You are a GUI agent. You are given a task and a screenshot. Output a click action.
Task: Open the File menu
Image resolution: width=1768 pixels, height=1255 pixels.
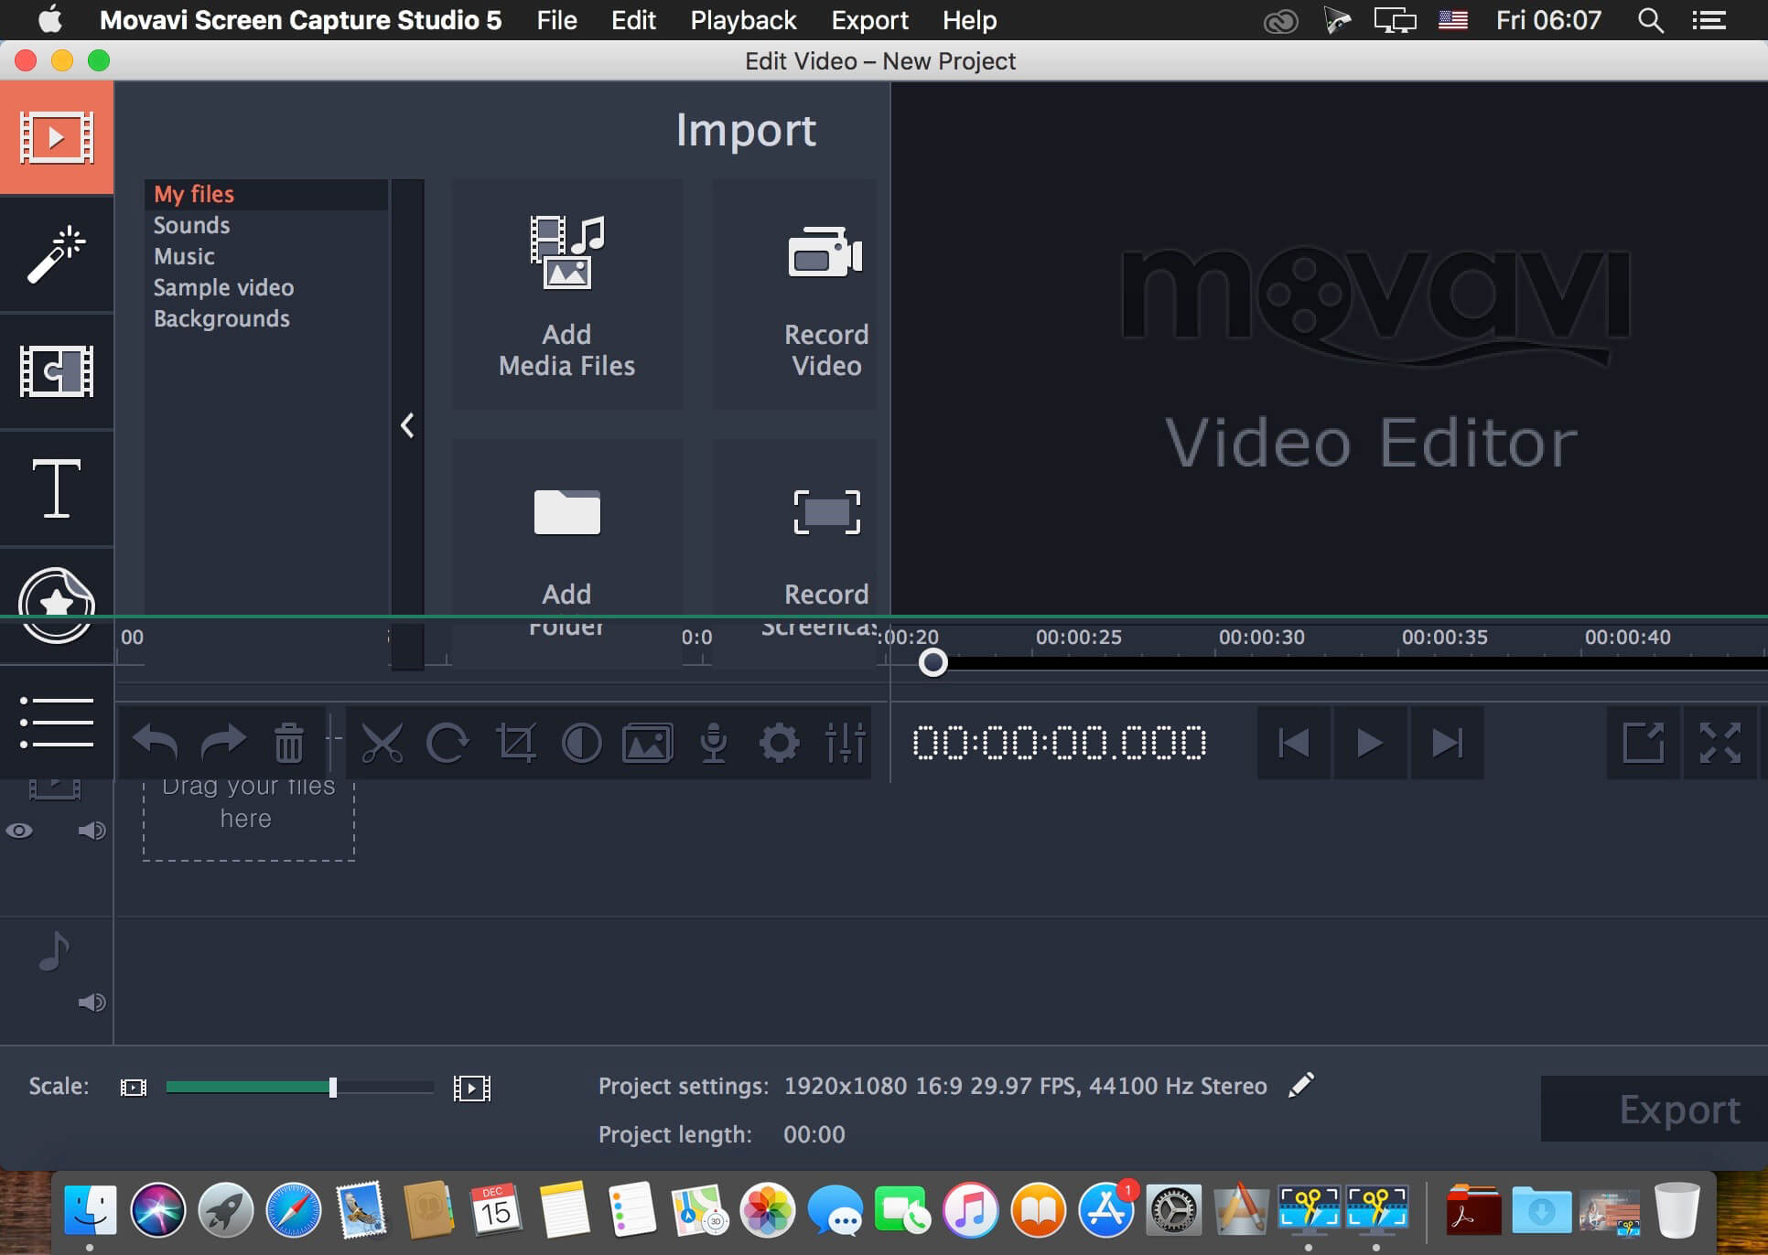pyautogui.click(x=556, y=20)
